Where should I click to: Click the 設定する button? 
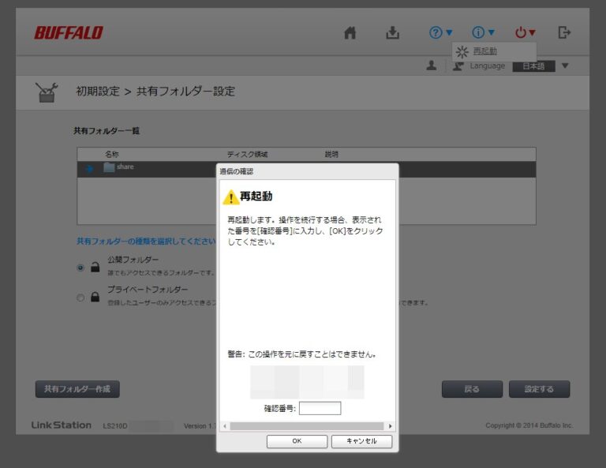tap(539, 389)
